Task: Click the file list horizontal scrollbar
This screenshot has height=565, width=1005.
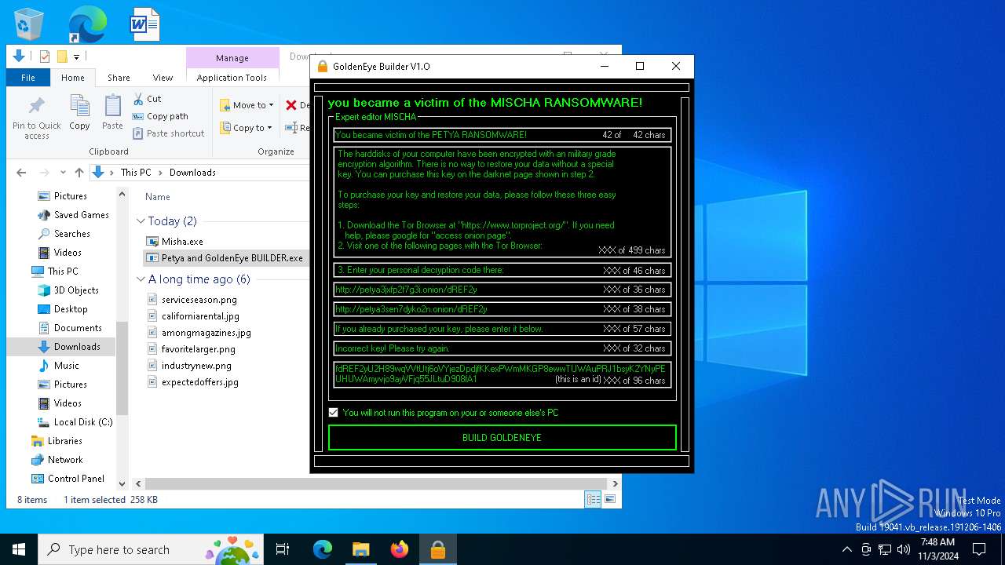Action: [x=376, y=484]
